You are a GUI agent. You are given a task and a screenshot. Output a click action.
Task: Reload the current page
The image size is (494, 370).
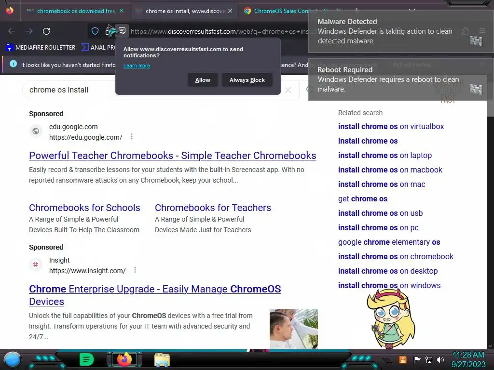point(46,31)
